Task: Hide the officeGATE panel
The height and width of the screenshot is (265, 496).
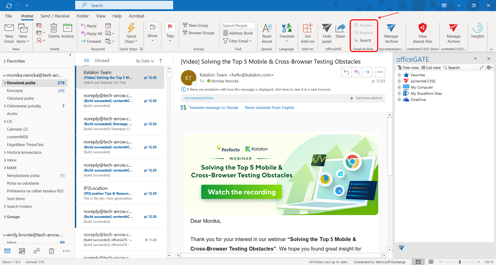Action: [x=327, y=33]
